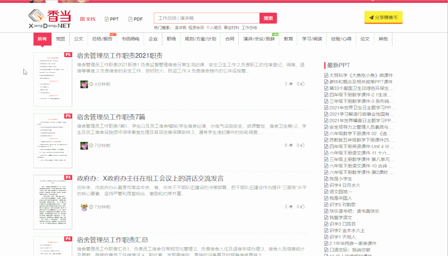Open PPT link 2021年世界卫生日主题学习PP…
This screenshot has width=448, height=256.
coord(362,108)
